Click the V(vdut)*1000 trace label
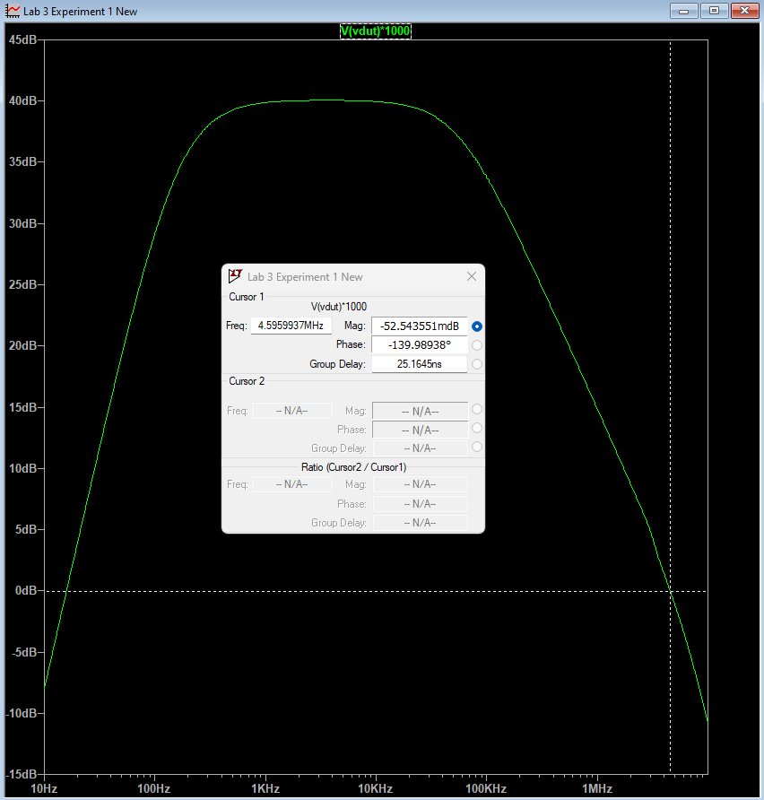Screen dimensions: 764x800 [376, 31]
